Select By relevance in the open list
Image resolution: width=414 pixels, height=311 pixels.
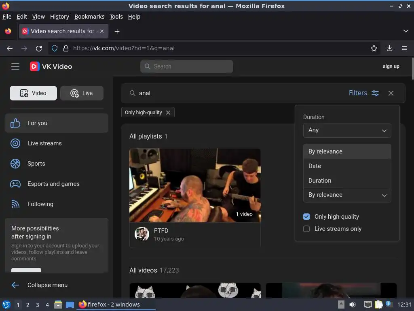[347, 151]
